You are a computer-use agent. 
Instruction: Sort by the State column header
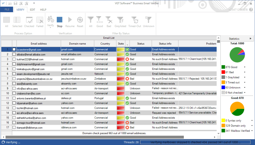tap(121, 44)
